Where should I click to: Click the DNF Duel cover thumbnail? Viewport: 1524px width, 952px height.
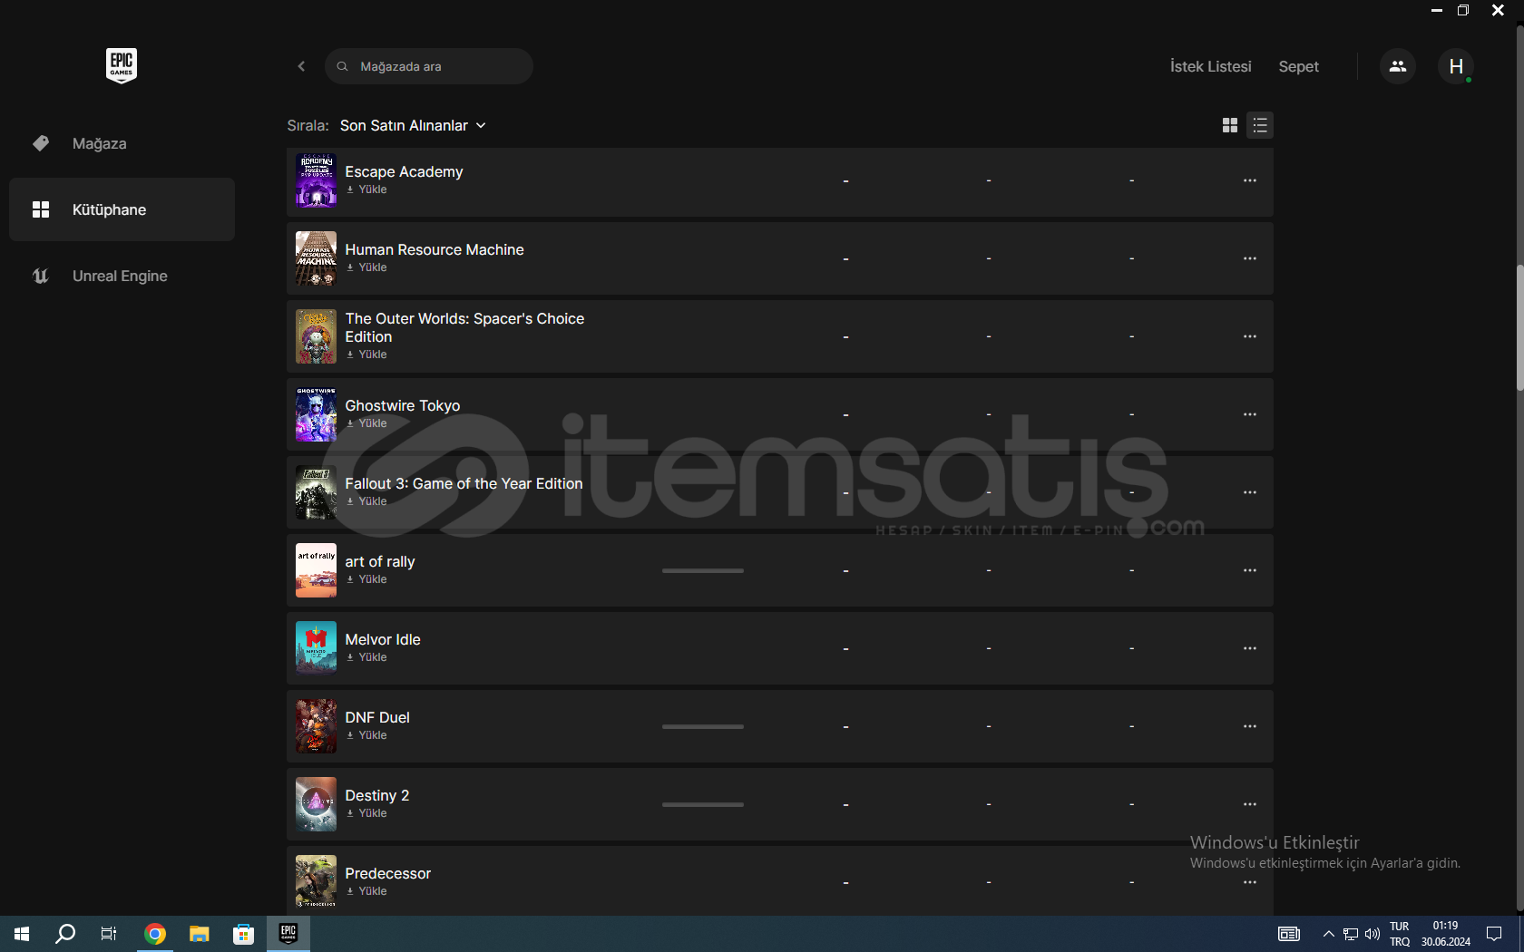(316, 726)
